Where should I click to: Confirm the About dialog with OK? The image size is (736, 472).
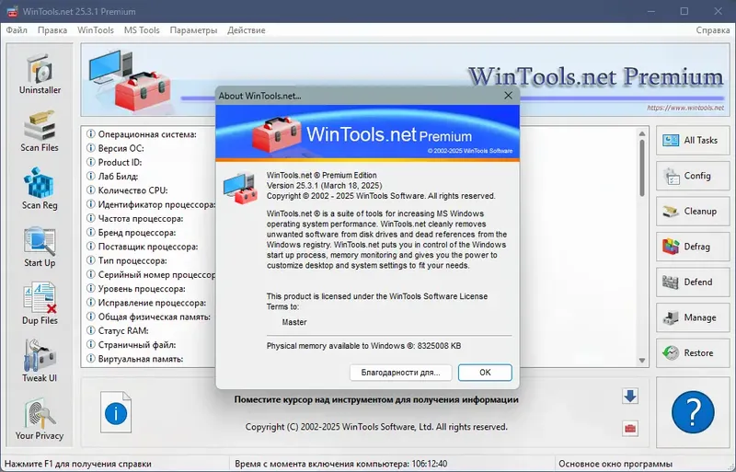tap(485, 373)
